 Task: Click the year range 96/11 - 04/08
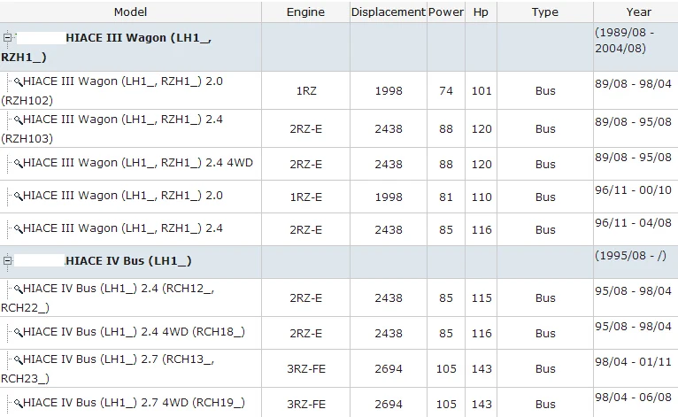coord(633,223)
